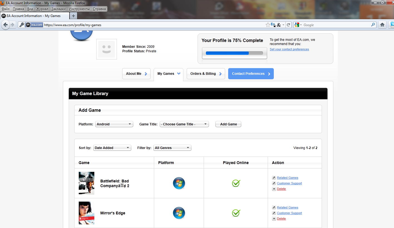This screenshot has height=228, width=394.
Task: Select the My Games profile tab
Action: [168, 74]
